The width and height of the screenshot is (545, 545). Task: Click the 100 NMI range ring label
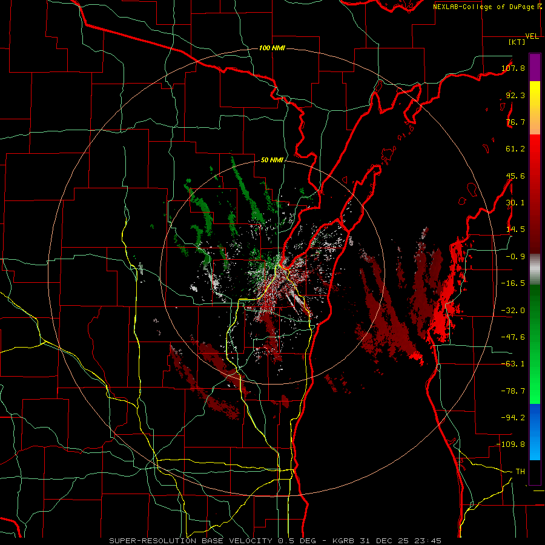tap(272, 48)
